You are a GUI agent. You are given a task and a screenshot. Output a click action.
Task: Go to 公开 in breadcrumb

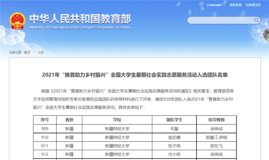click(x=41, y=52)
